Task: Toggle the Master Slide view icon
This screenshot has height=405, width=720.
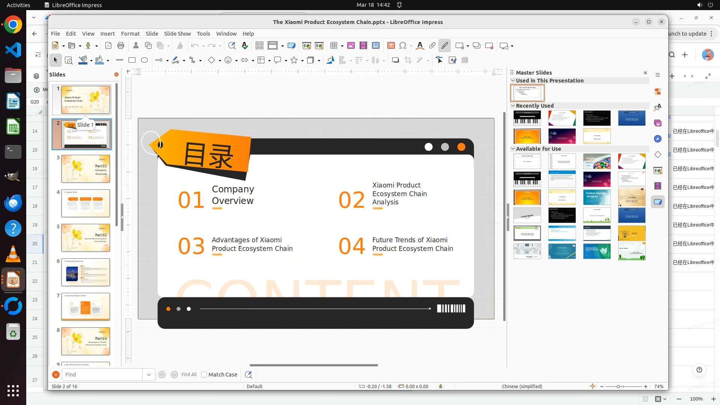Action: tap(291, 46)
